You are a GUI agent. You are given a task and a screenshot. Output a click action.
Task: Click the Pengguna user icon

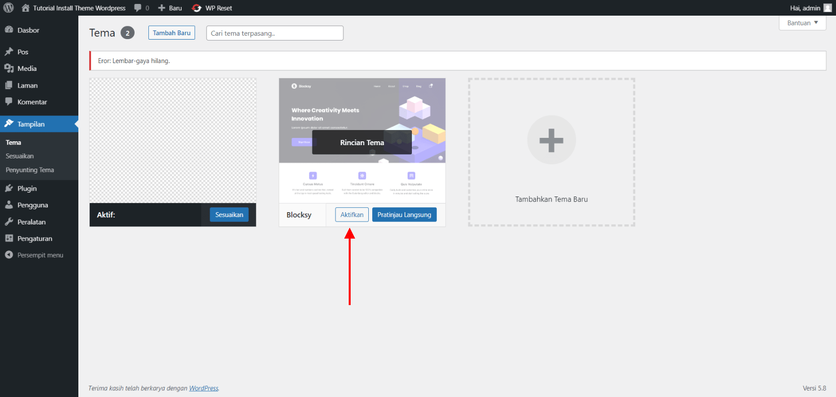[9, 205]
